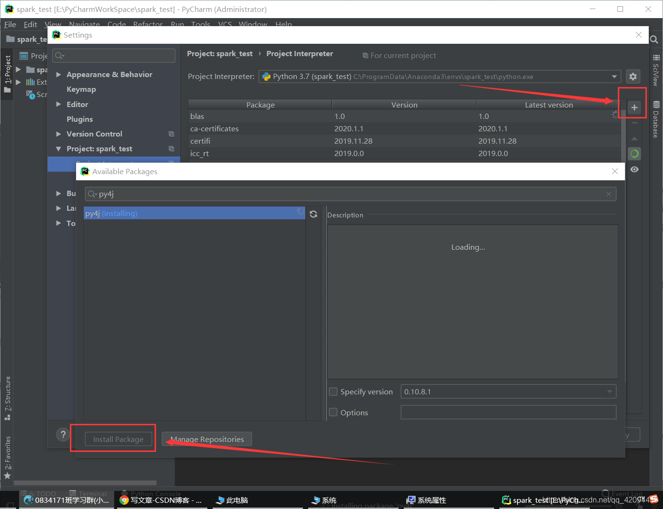Click the help question mark button
This screenshot has width=663, height=509.
point(63,434)
